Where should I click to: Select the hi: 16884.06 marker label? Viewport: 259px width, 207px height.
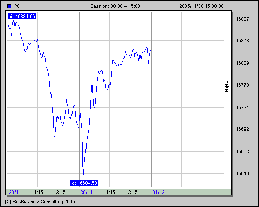(x=22, y=17)
